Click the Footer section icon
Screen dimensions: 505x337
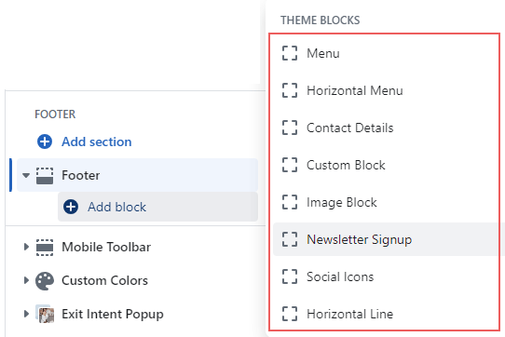[45, 175]
